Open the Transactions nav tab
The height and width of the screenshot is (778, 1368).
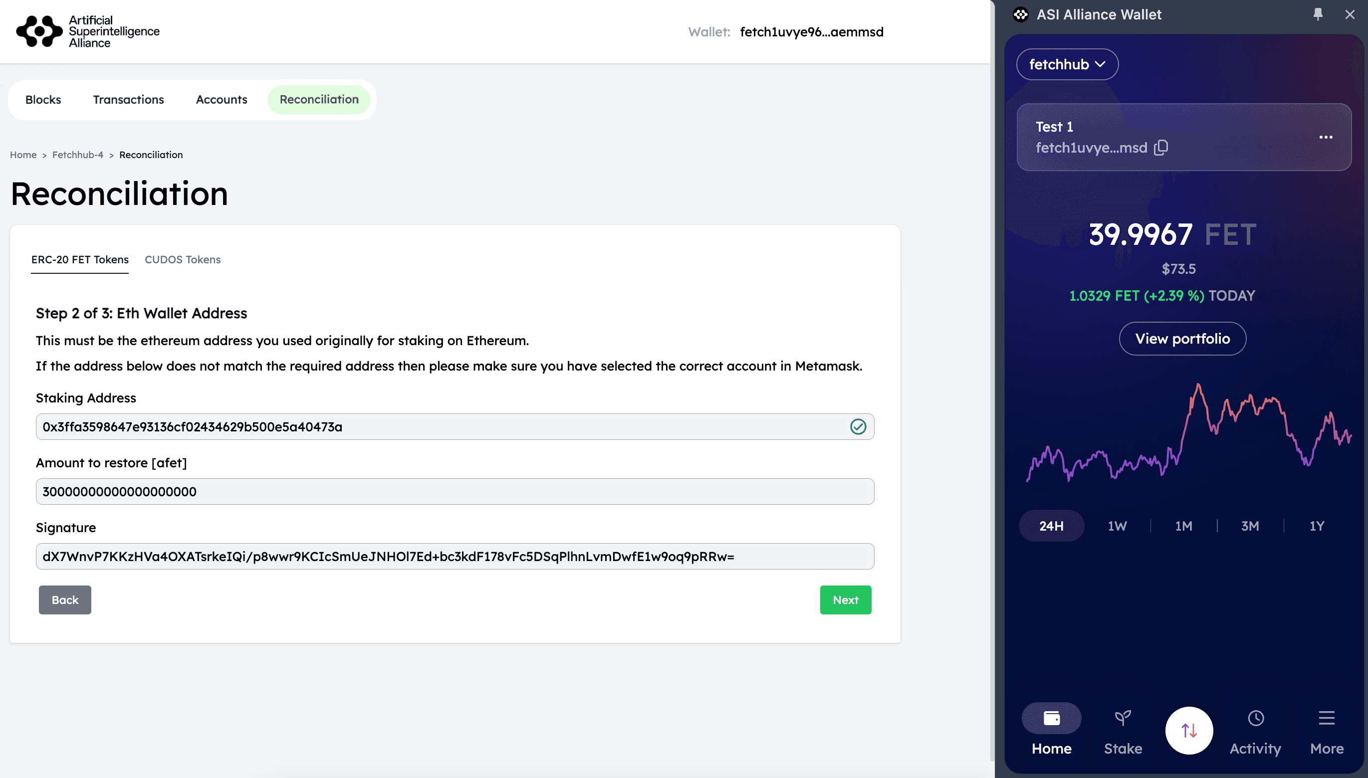tap(128, 100)
